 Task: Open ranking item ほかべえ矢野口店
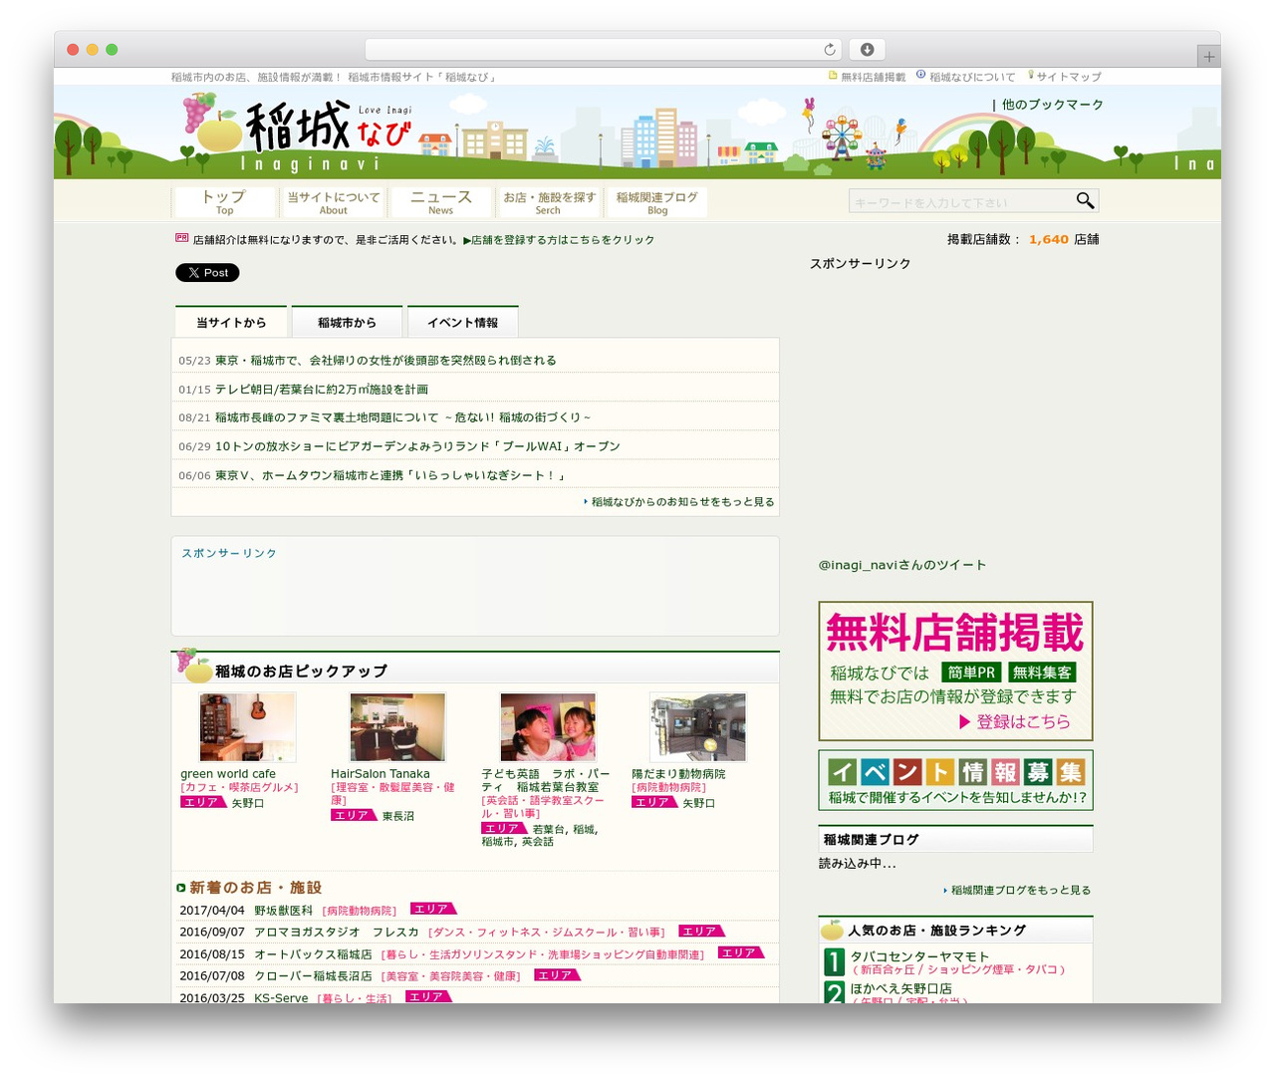pos(900,989)
